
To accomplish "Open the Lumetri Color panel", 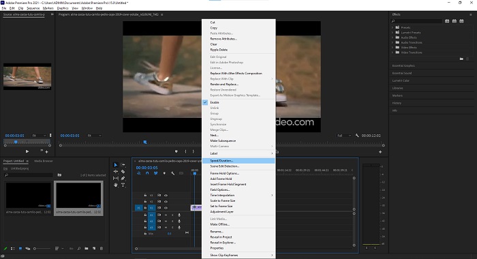I will click(401, 80).
